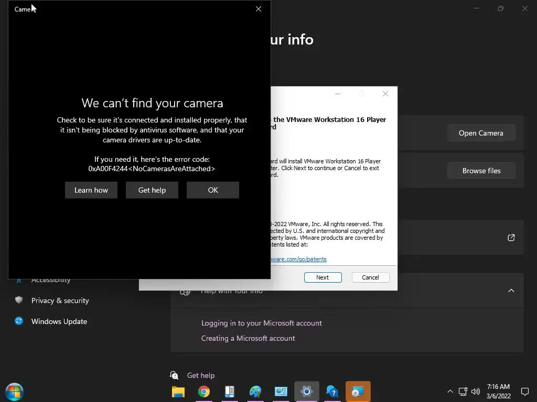The width and height of the screenshot is (537, 402).
Task: Collapse the Help with Your info section
Action: coord(511,291)
